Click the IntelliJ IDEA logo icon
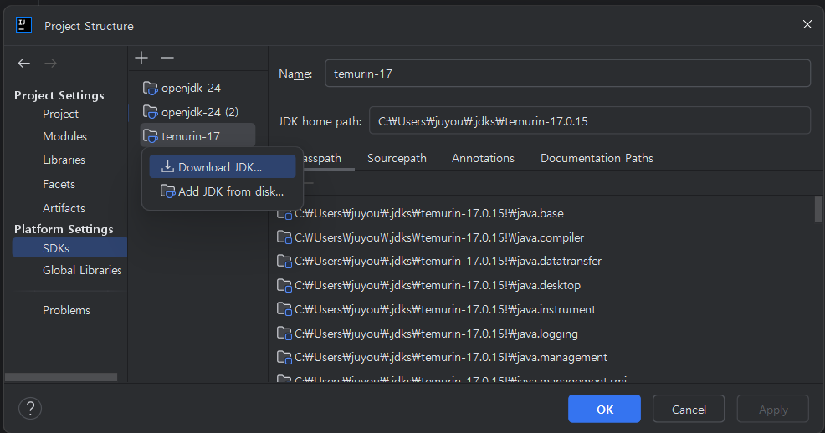This screenshot has width=825, height=433. 23,25
